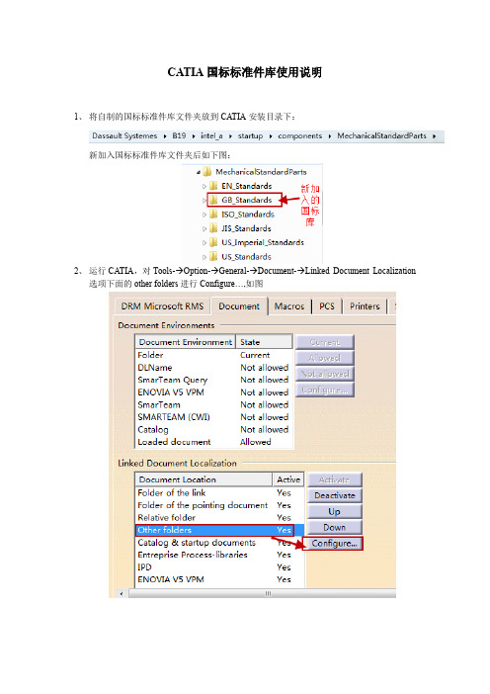
Task: Open dropdown arrow after B19 breadcrumb
Action: 194,136
